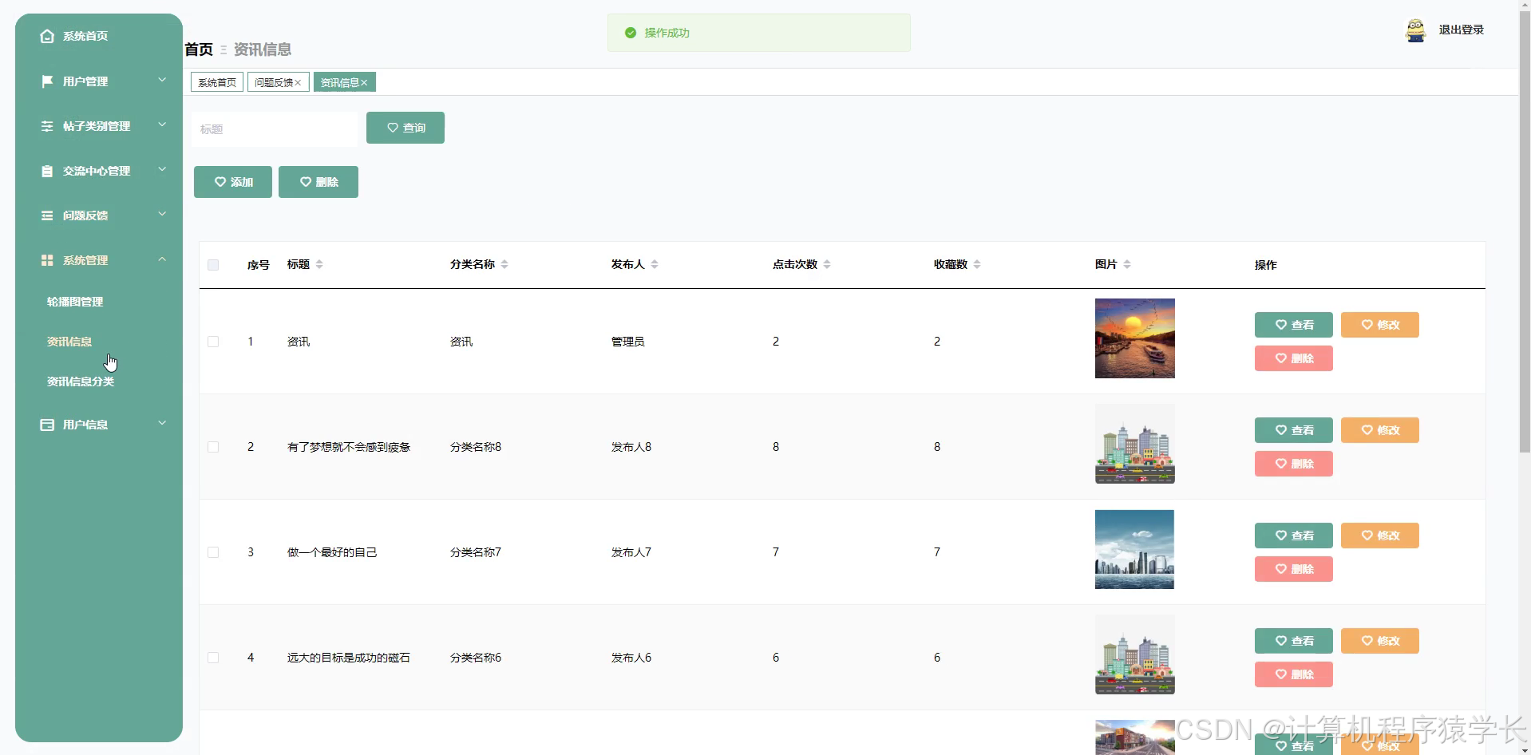1531x755 pixels.
Task: Close the 资讯信息 tab
Action: pyautogui.click(x=364, y=83)
